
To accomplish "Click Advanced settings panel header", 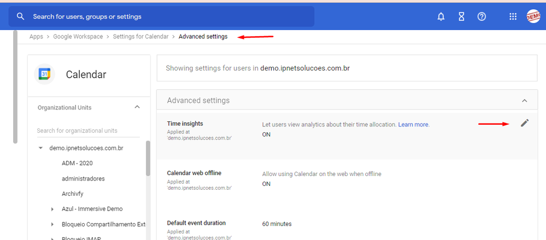I will [347, 101].
